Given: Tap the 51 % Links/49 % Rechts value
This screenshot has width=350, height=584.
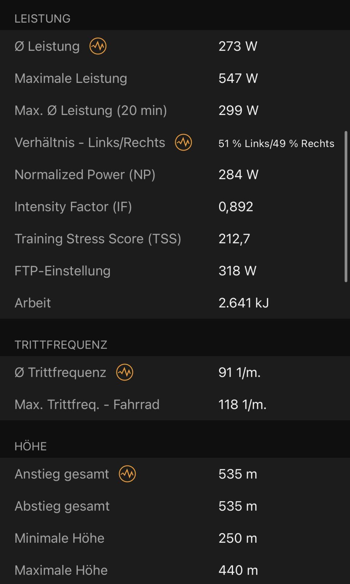Looking at the screenshot, I should [x=276, y=143].
